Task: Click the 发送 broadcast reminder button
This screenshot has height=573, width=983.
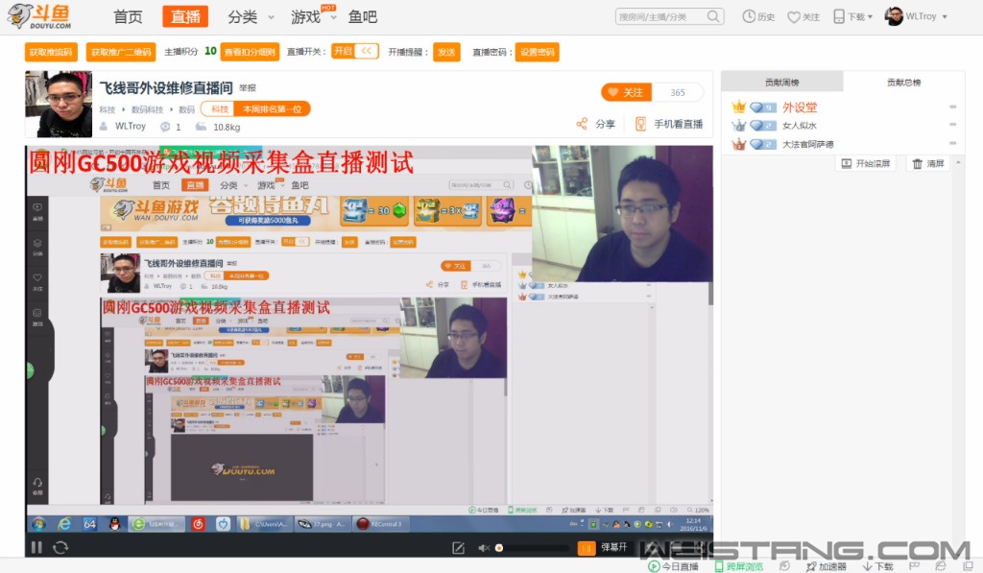Action: click(x=446, y=52)
